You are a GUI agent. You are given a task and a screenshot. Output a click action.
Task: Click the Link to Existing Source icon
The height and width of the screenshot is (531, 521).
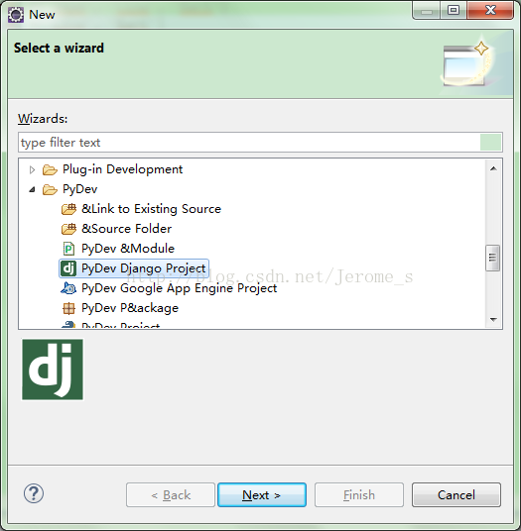(68, 209)
